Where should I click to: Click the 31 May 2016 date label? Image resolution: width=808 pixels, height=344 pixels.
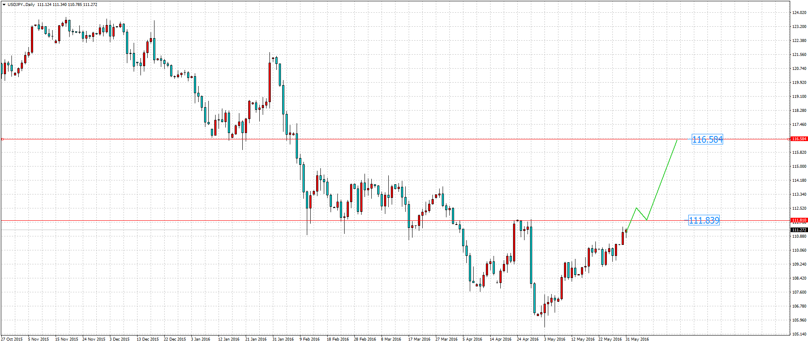pos(637,339)
